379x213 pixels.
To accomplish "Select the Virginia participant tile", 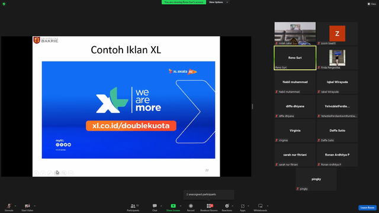I will 295,131.
